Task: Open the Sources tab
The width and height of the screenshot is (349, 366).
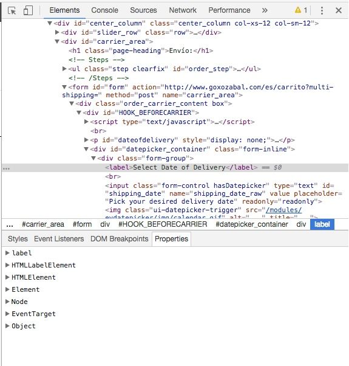Action: (x=143, y=10)
